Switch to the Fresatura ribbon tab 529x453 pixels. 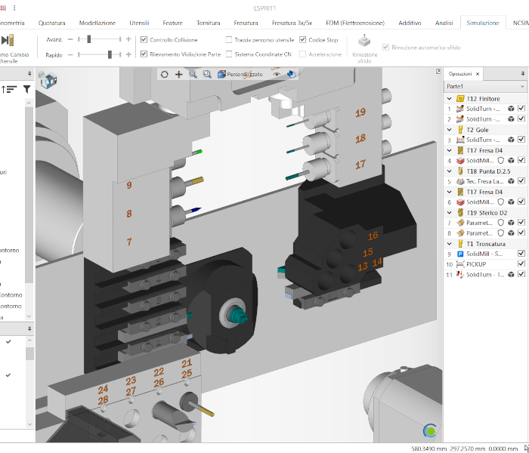pos(246,23)
